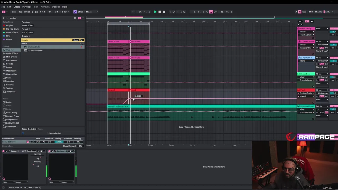Click the Session Record circle button

pos(184,12)
